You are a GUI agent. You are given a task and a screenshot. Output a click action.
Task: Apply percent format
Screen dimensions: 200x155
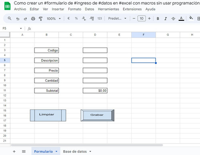click(76, 18)
